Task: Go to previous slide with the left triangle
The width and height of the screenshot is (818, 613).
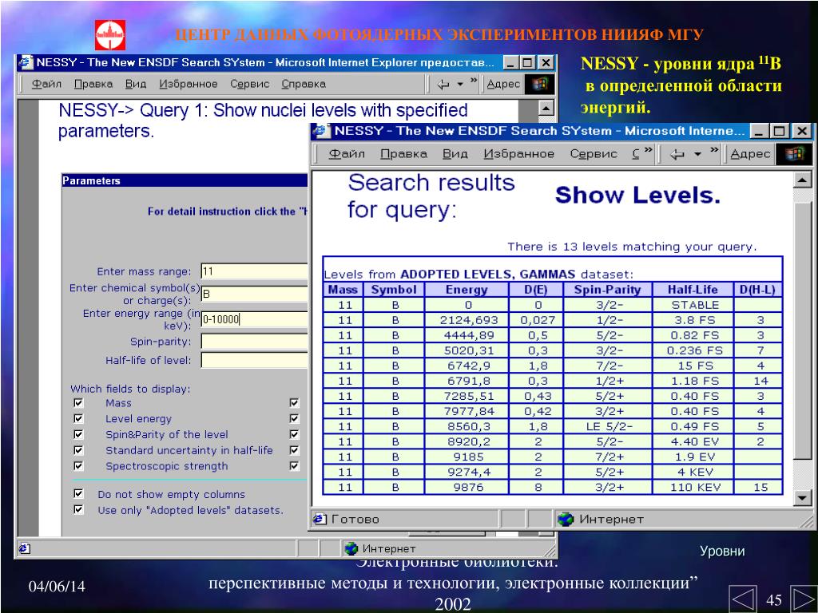Action: click(x=742, y=599)
